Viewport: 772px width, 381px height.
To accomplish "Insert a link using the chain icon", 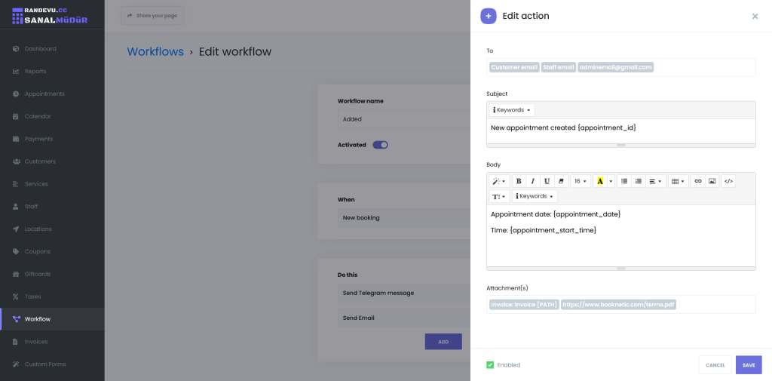I will click(x=698, y=181).
